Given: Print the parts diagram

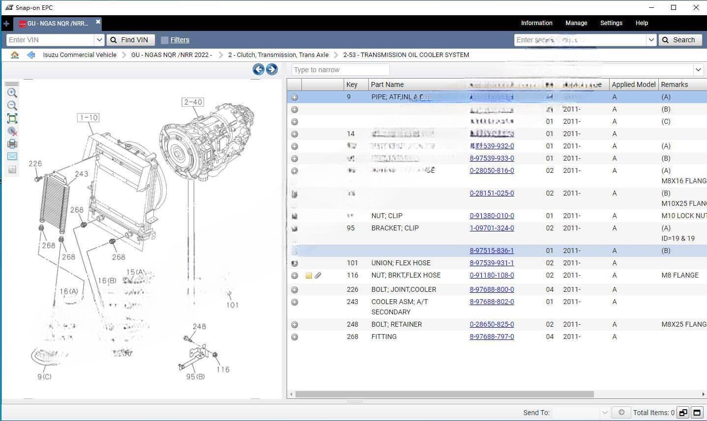Looking at the screenshot, I should click(x=12, y=144).
